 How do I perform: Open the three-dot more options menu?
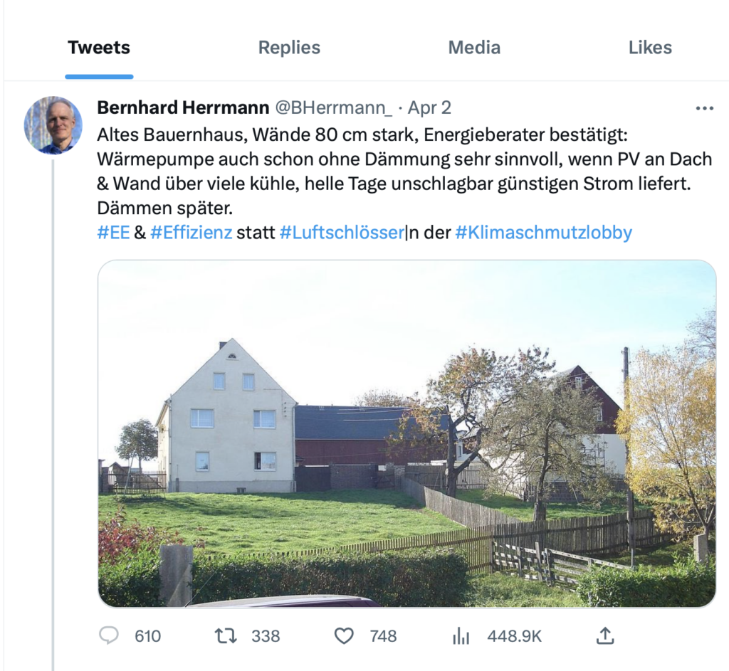point(704,108)
